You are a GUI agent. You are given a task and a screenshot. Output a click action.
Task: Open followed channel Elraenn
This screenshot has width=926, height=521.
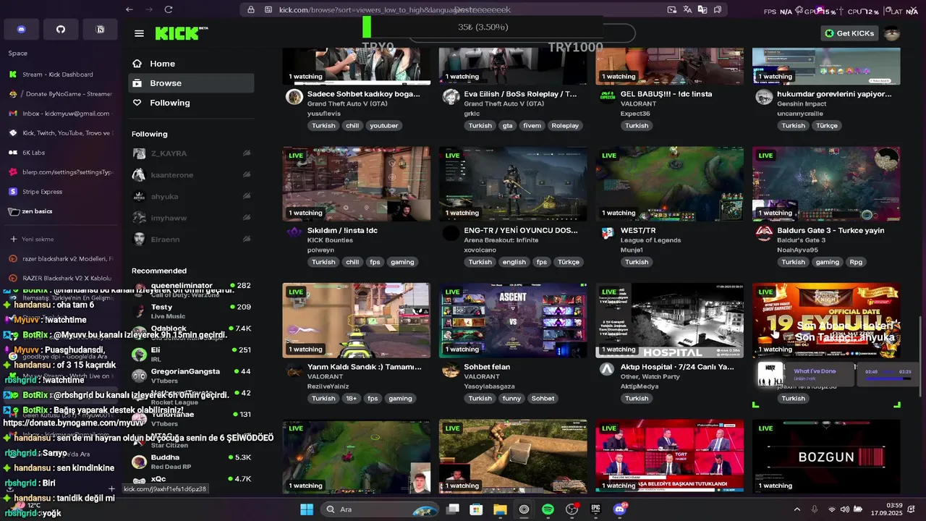(191, 240)
